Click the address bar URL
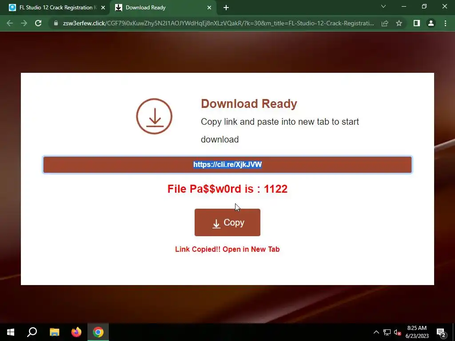The height and width of the screenshot is (341, 455). point(218,23)
